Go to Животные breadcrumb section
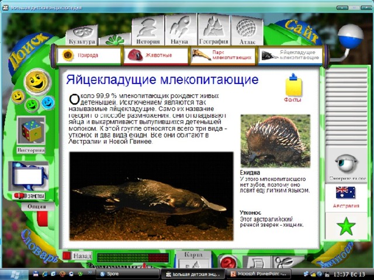 156,55
